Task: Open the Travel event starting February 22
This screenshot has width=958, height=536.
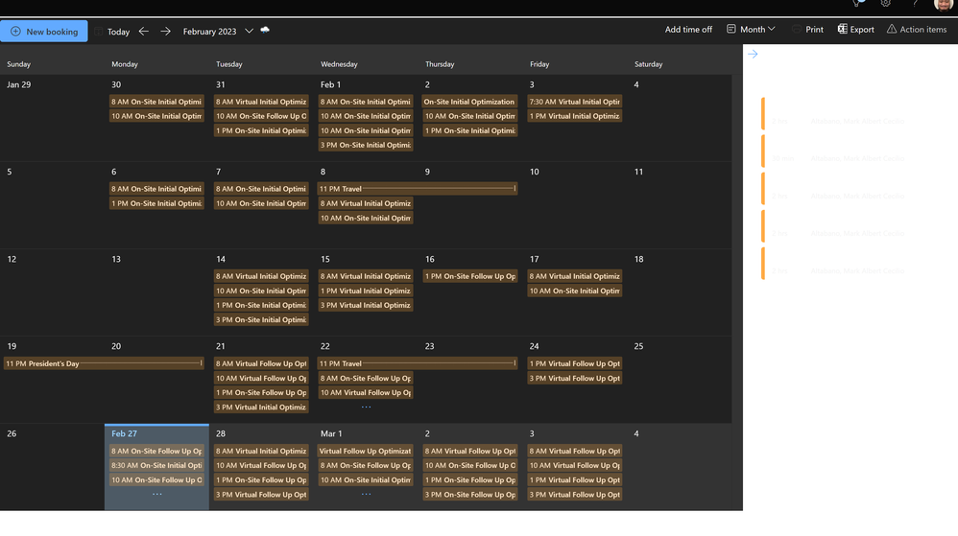Action: pos(418,363)
